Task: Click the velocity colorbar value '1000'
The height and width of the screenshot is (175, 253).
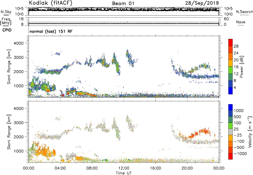Action: 239,111
